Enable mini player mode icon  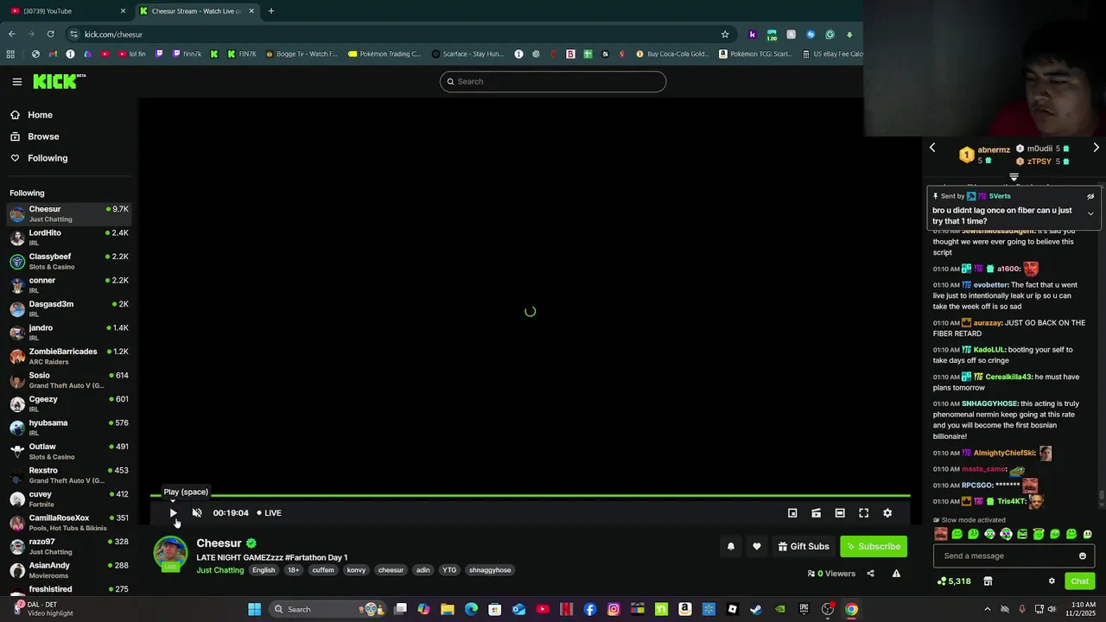(x=792, y=513)
